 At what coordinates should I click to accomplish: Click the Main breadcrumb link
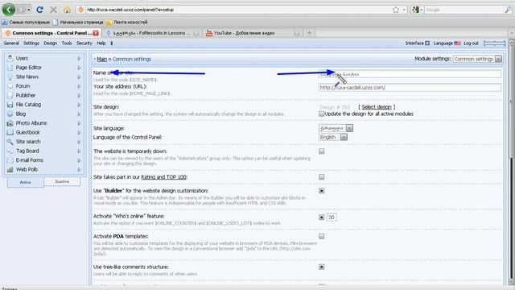(102, 59)
